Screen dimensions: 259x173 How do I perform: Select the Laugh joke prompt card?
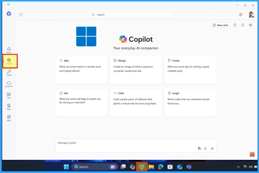pos(190,102)
